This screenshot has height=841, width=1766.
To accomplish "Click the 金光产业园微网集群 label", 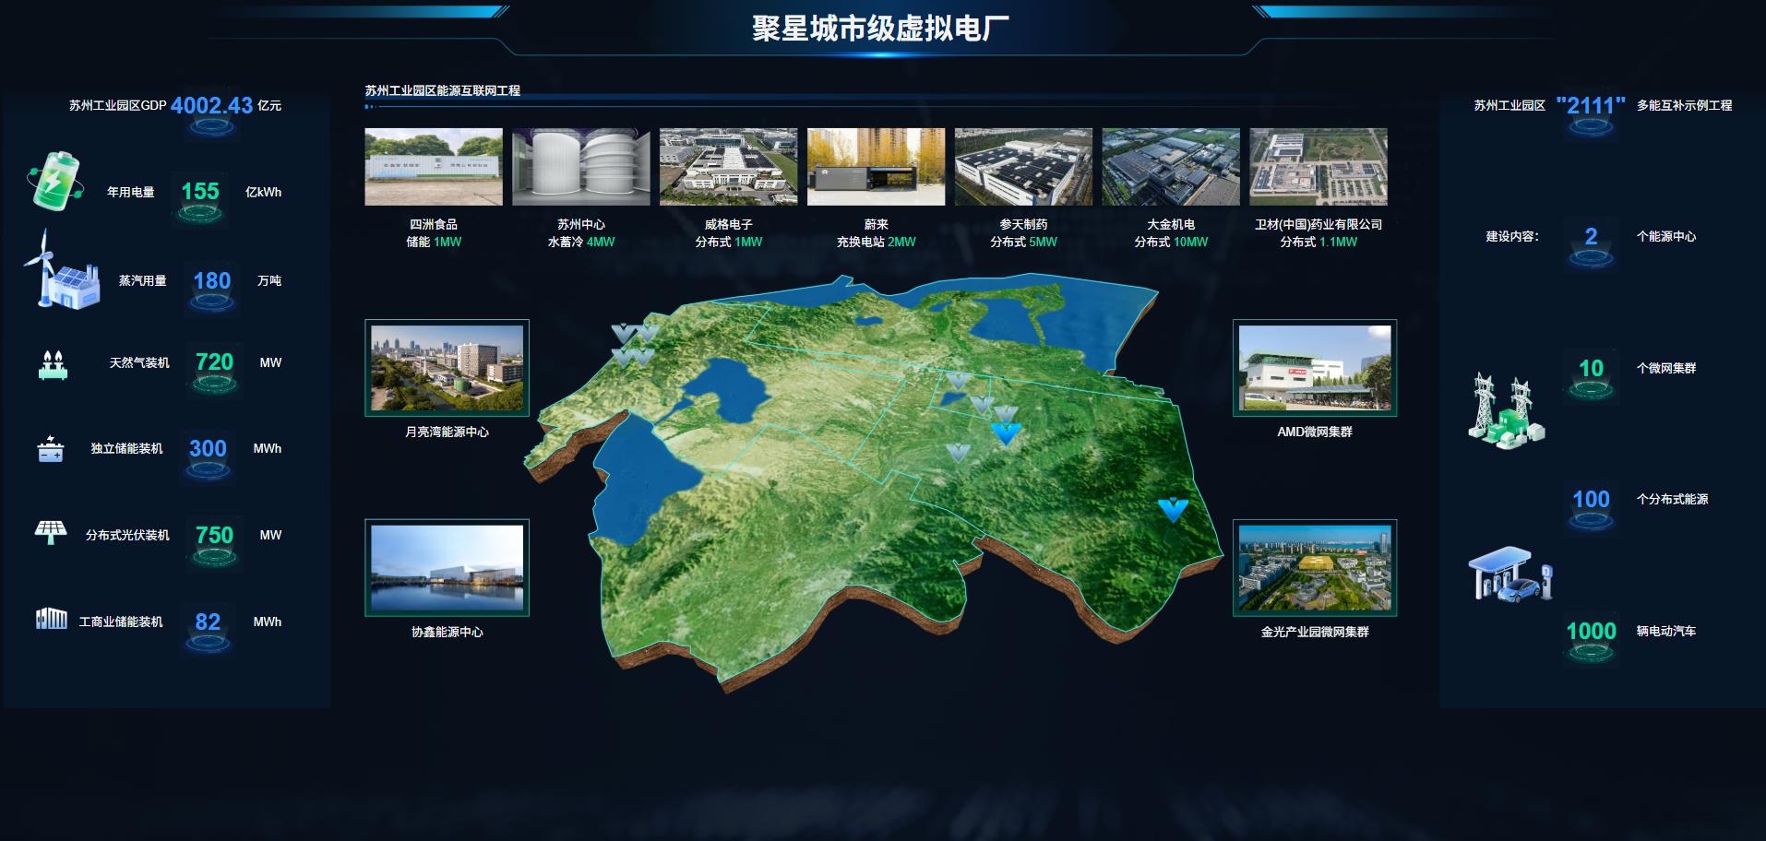I will pyautogui.click(x=1315, y=632).
